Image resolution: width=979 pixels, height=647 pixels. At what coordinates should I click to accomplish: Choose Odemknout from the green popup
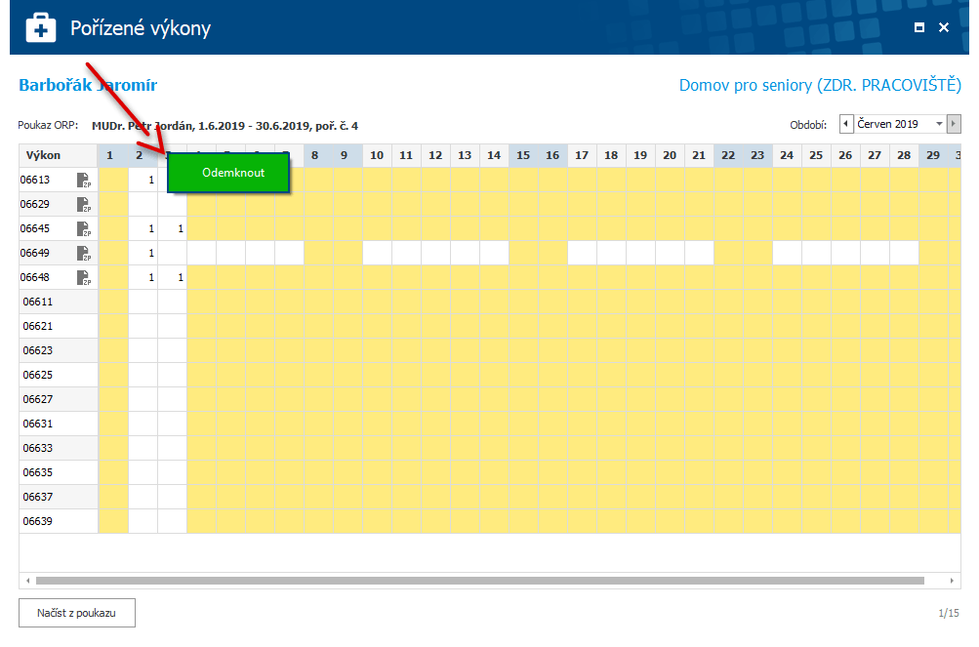point(228,173)
